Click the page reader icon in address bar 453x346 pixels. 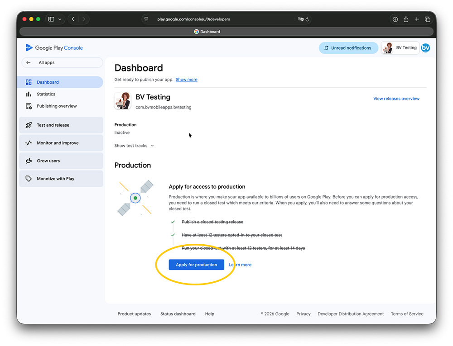tap(146, 19)
